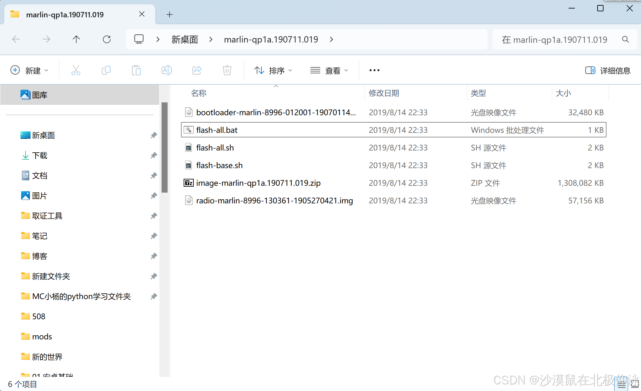Click the Copy icon in toolbar
Screen dimensions: 641x391
(x=106, y=70)
